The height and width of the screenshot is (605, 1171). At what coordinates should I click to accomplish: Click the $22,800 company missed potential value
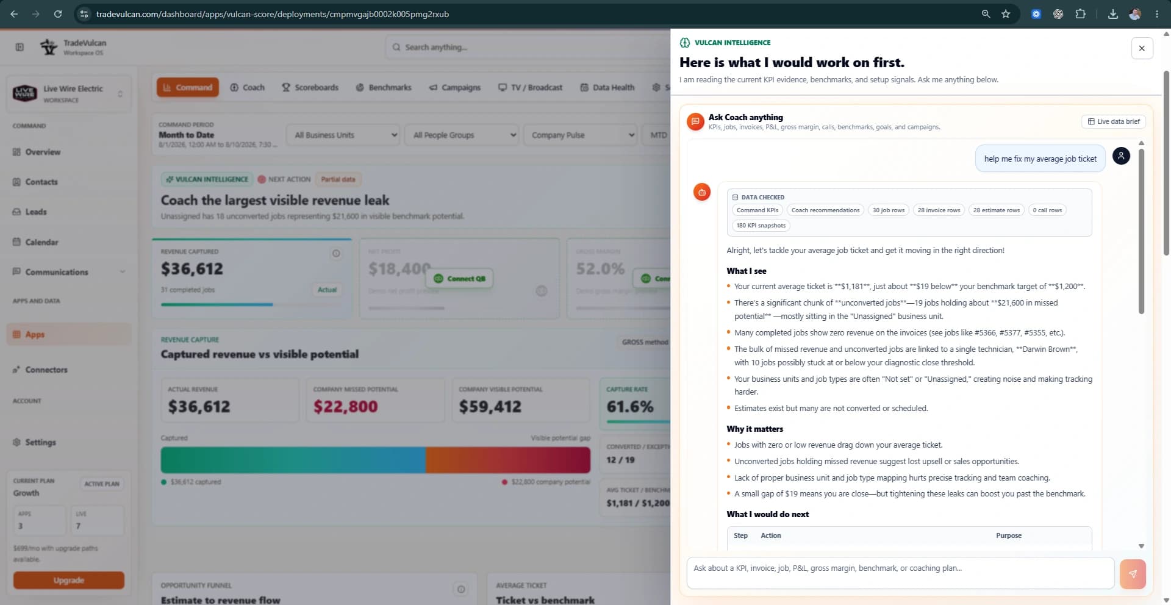[x=346, y=407]
